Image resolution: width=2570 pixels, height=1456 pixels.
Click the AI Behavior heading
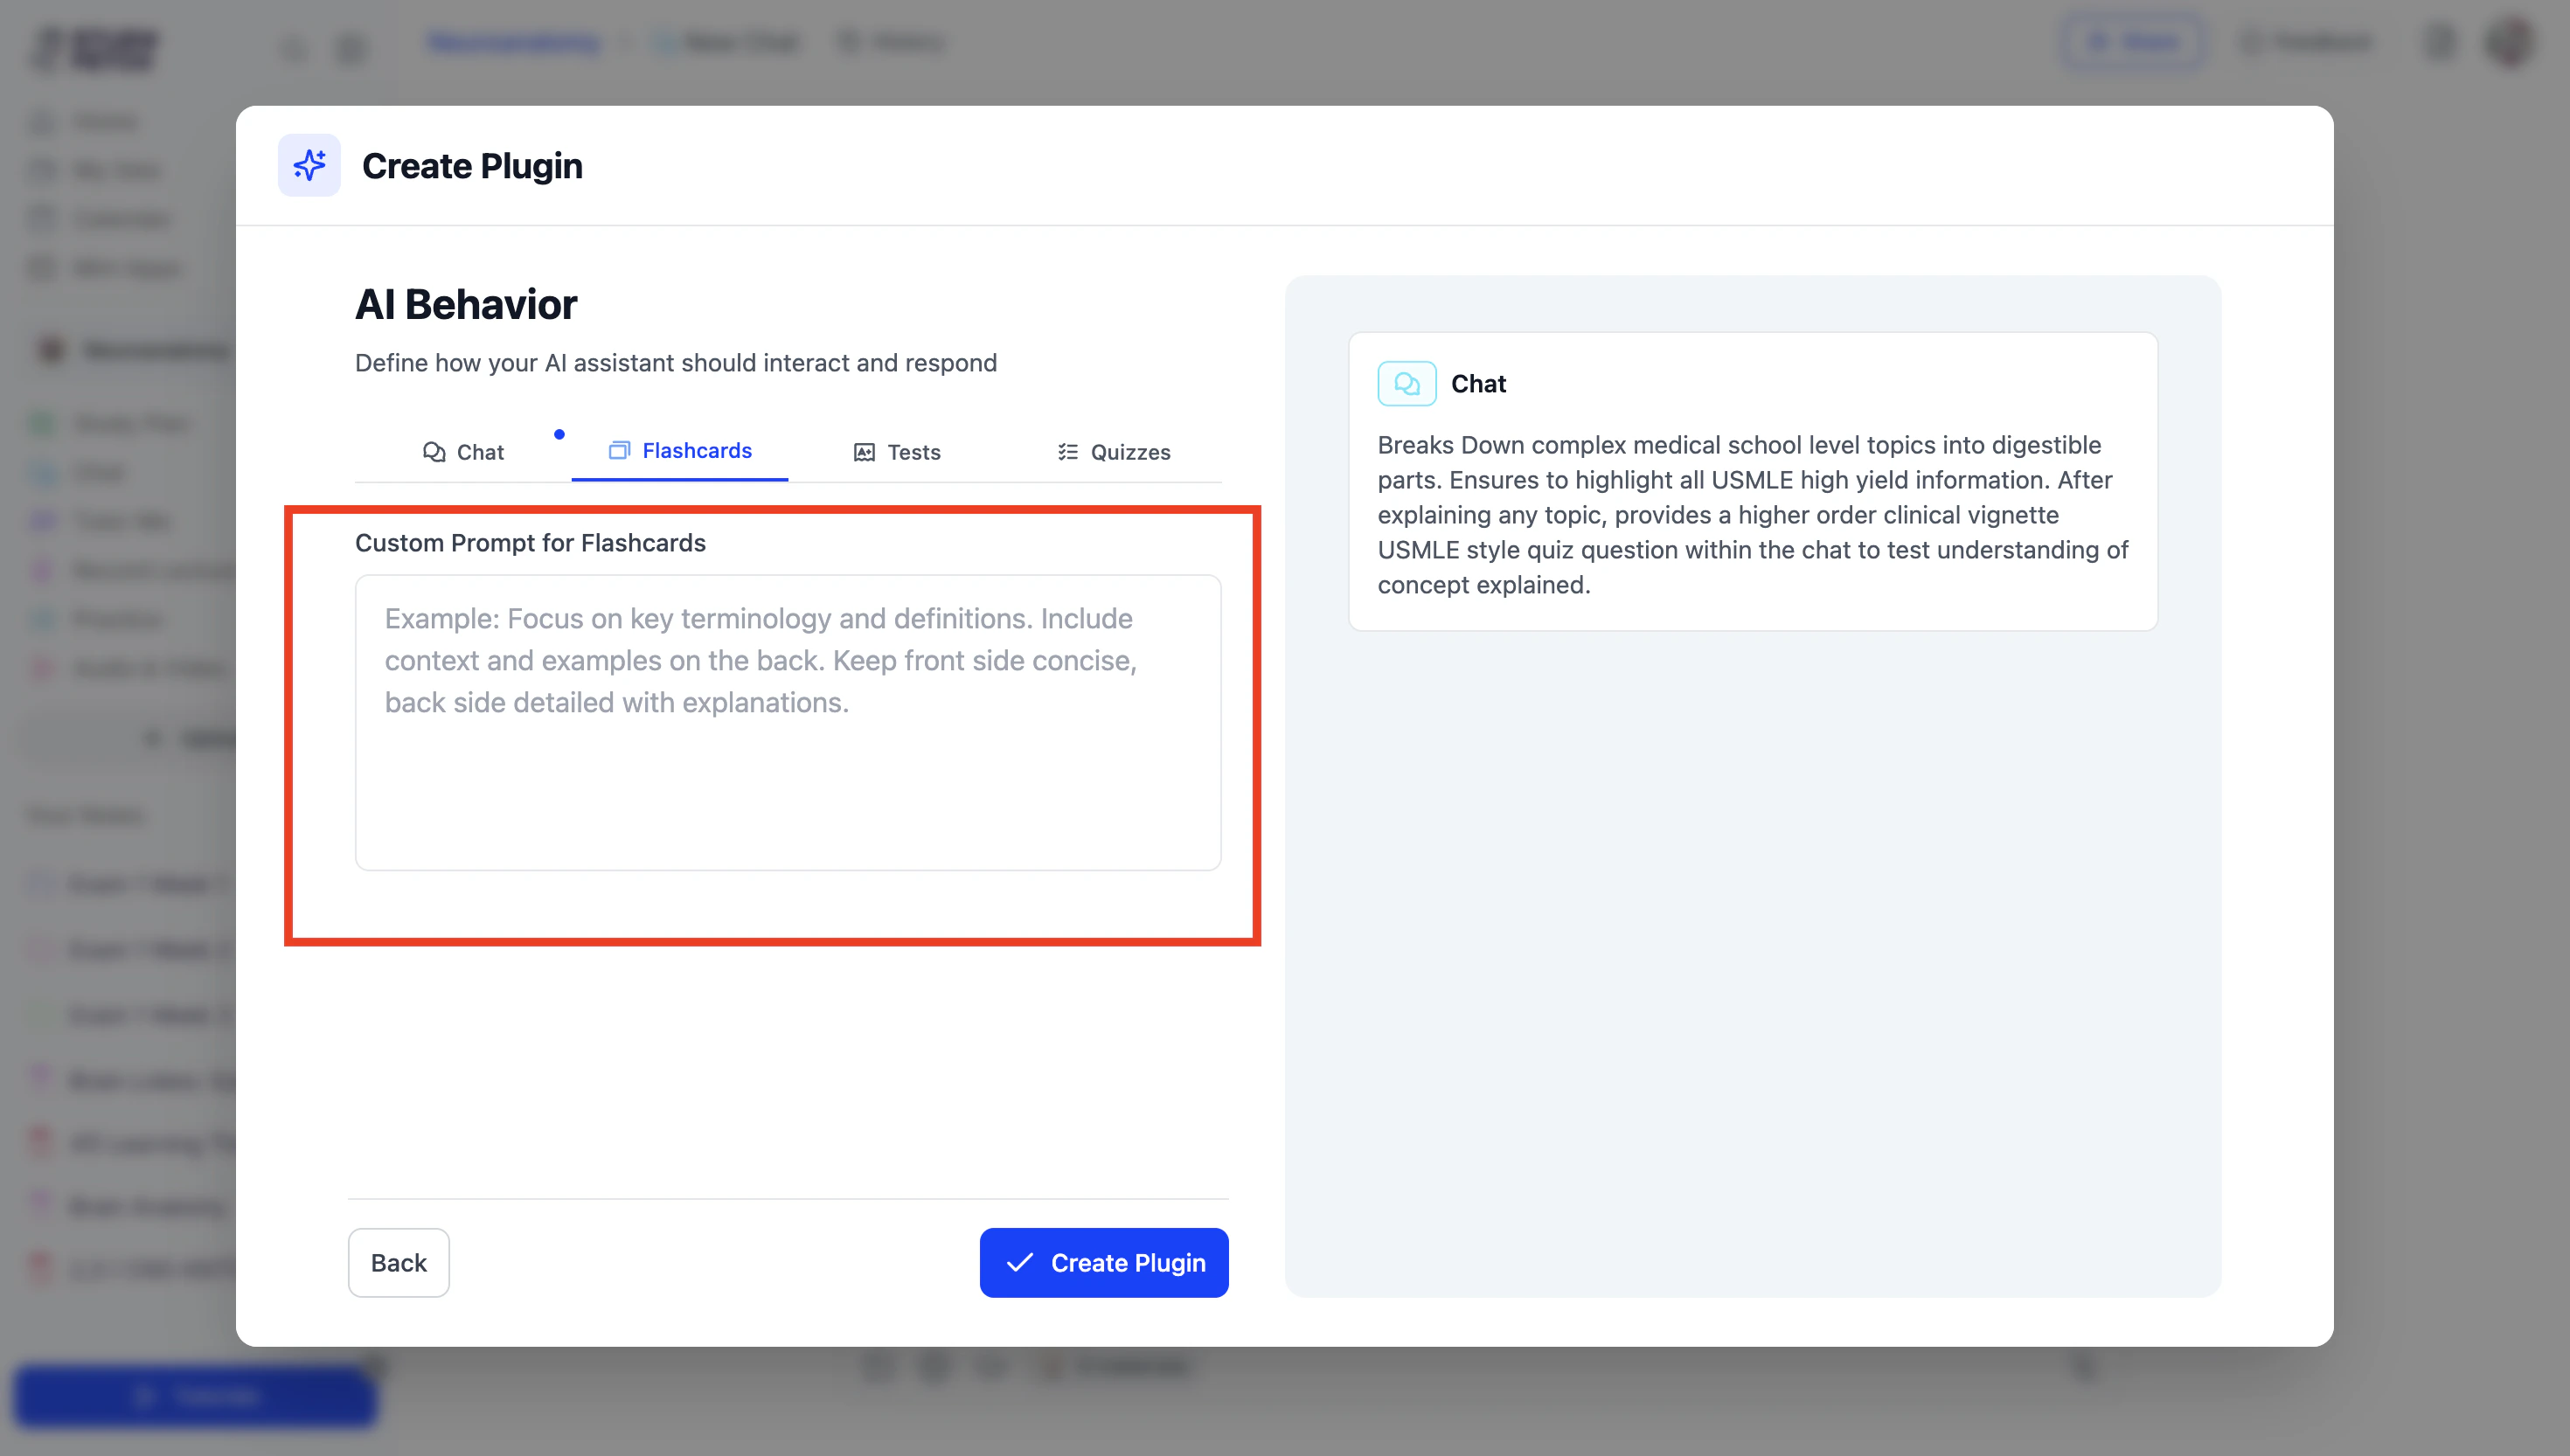coord(466,304)
